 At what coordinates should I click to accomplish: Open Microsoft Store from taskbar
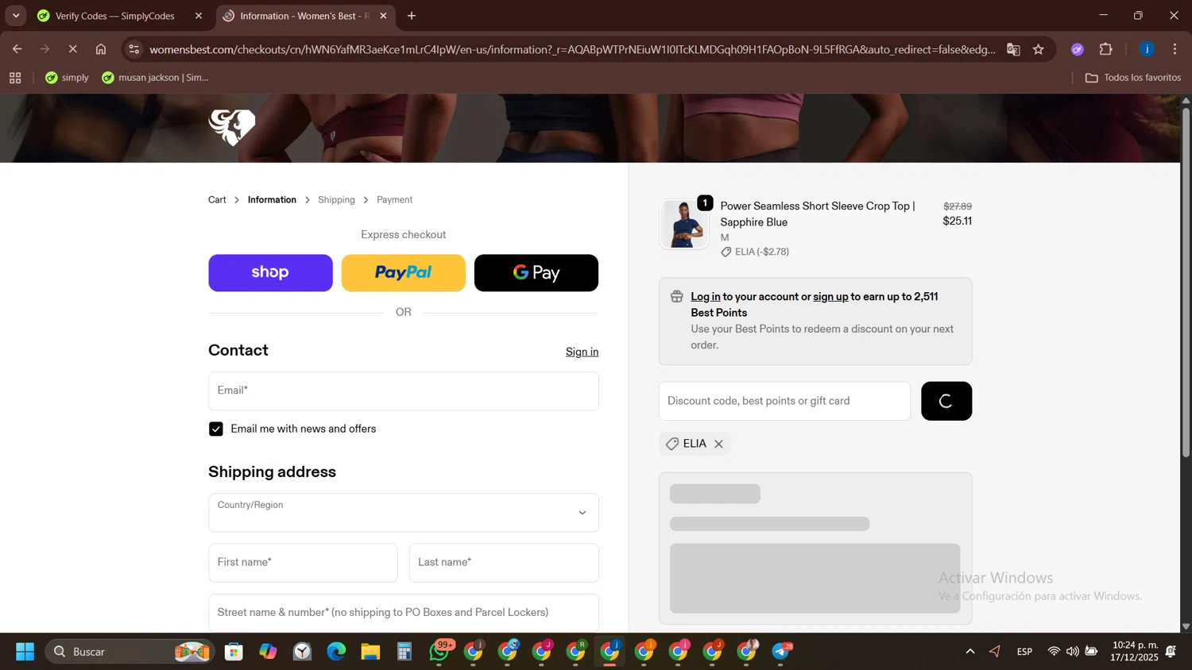(234, 652)
